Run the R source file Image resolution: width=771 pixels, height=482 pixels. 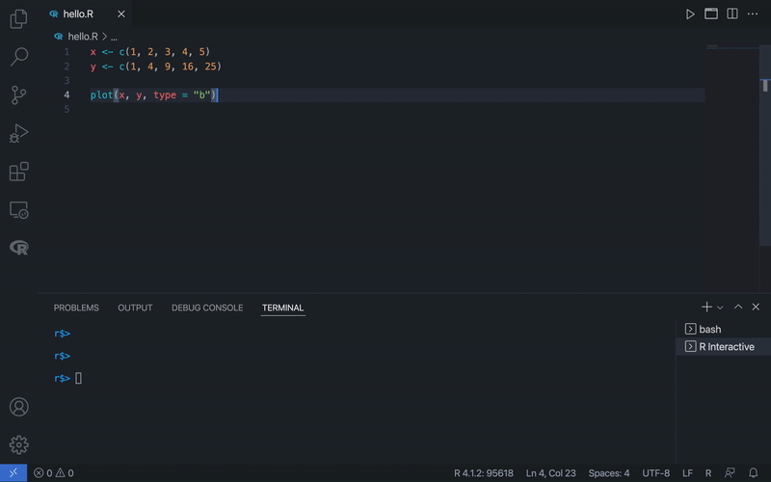(690, 13)
